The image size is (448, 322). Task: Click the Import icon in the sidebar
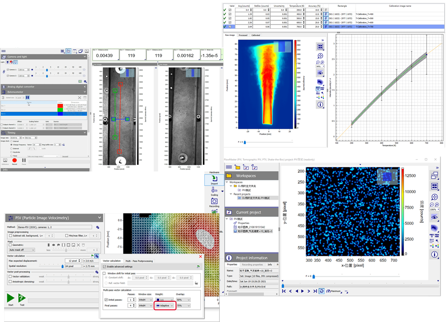coord(214,180)
